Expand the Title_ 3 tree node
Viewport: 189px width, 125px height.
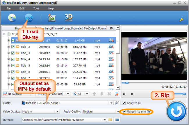point(8,53)
